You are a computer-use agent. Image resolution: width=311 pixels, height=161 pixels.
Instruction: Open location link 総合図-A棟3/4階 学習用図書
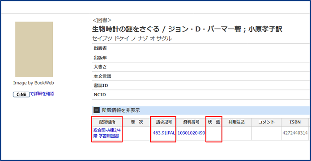point(107,133)
